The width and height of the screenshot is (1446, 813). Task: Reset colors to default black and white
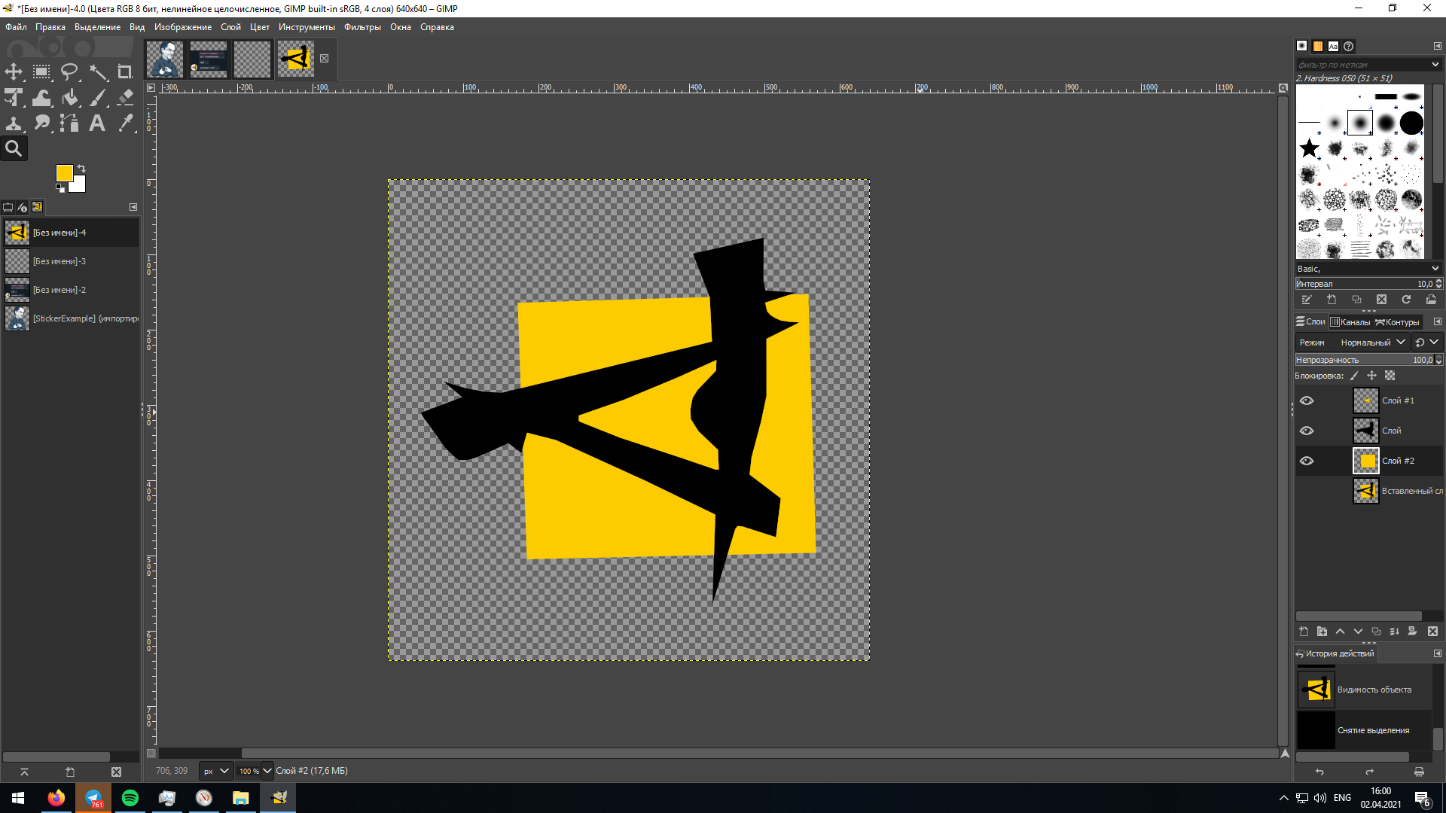click(60, 188)
